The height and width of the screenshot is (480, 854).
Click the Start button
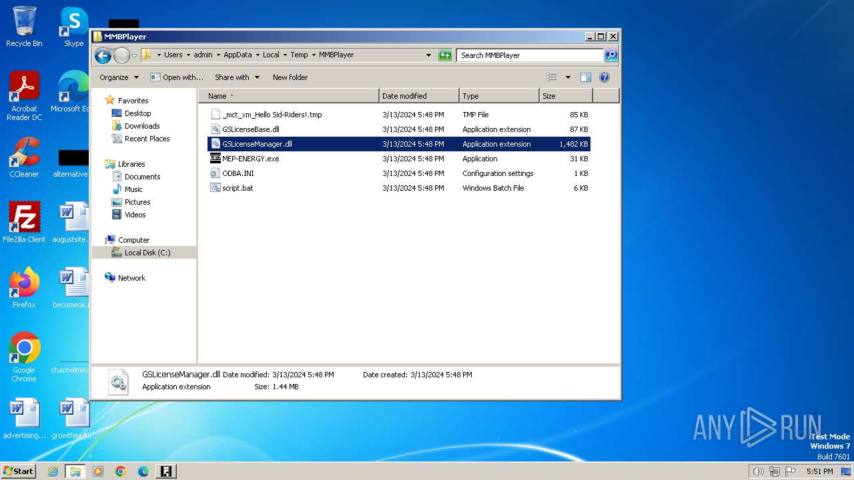pos(18,471)
